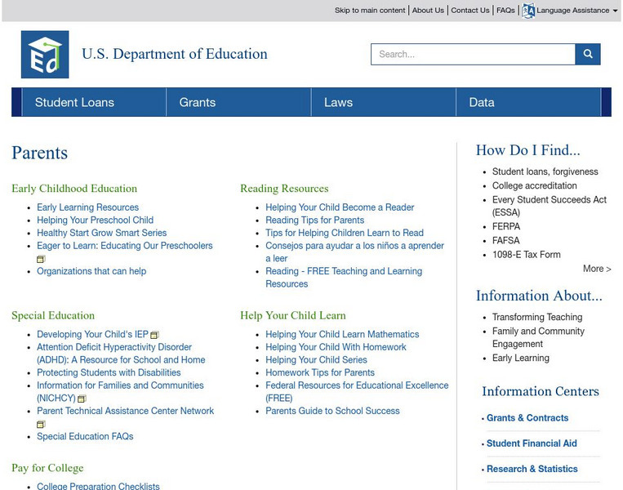Click external-link icon after Eager to Learn
This screenshot has height=490, width=623.
(x=41, y=259)
